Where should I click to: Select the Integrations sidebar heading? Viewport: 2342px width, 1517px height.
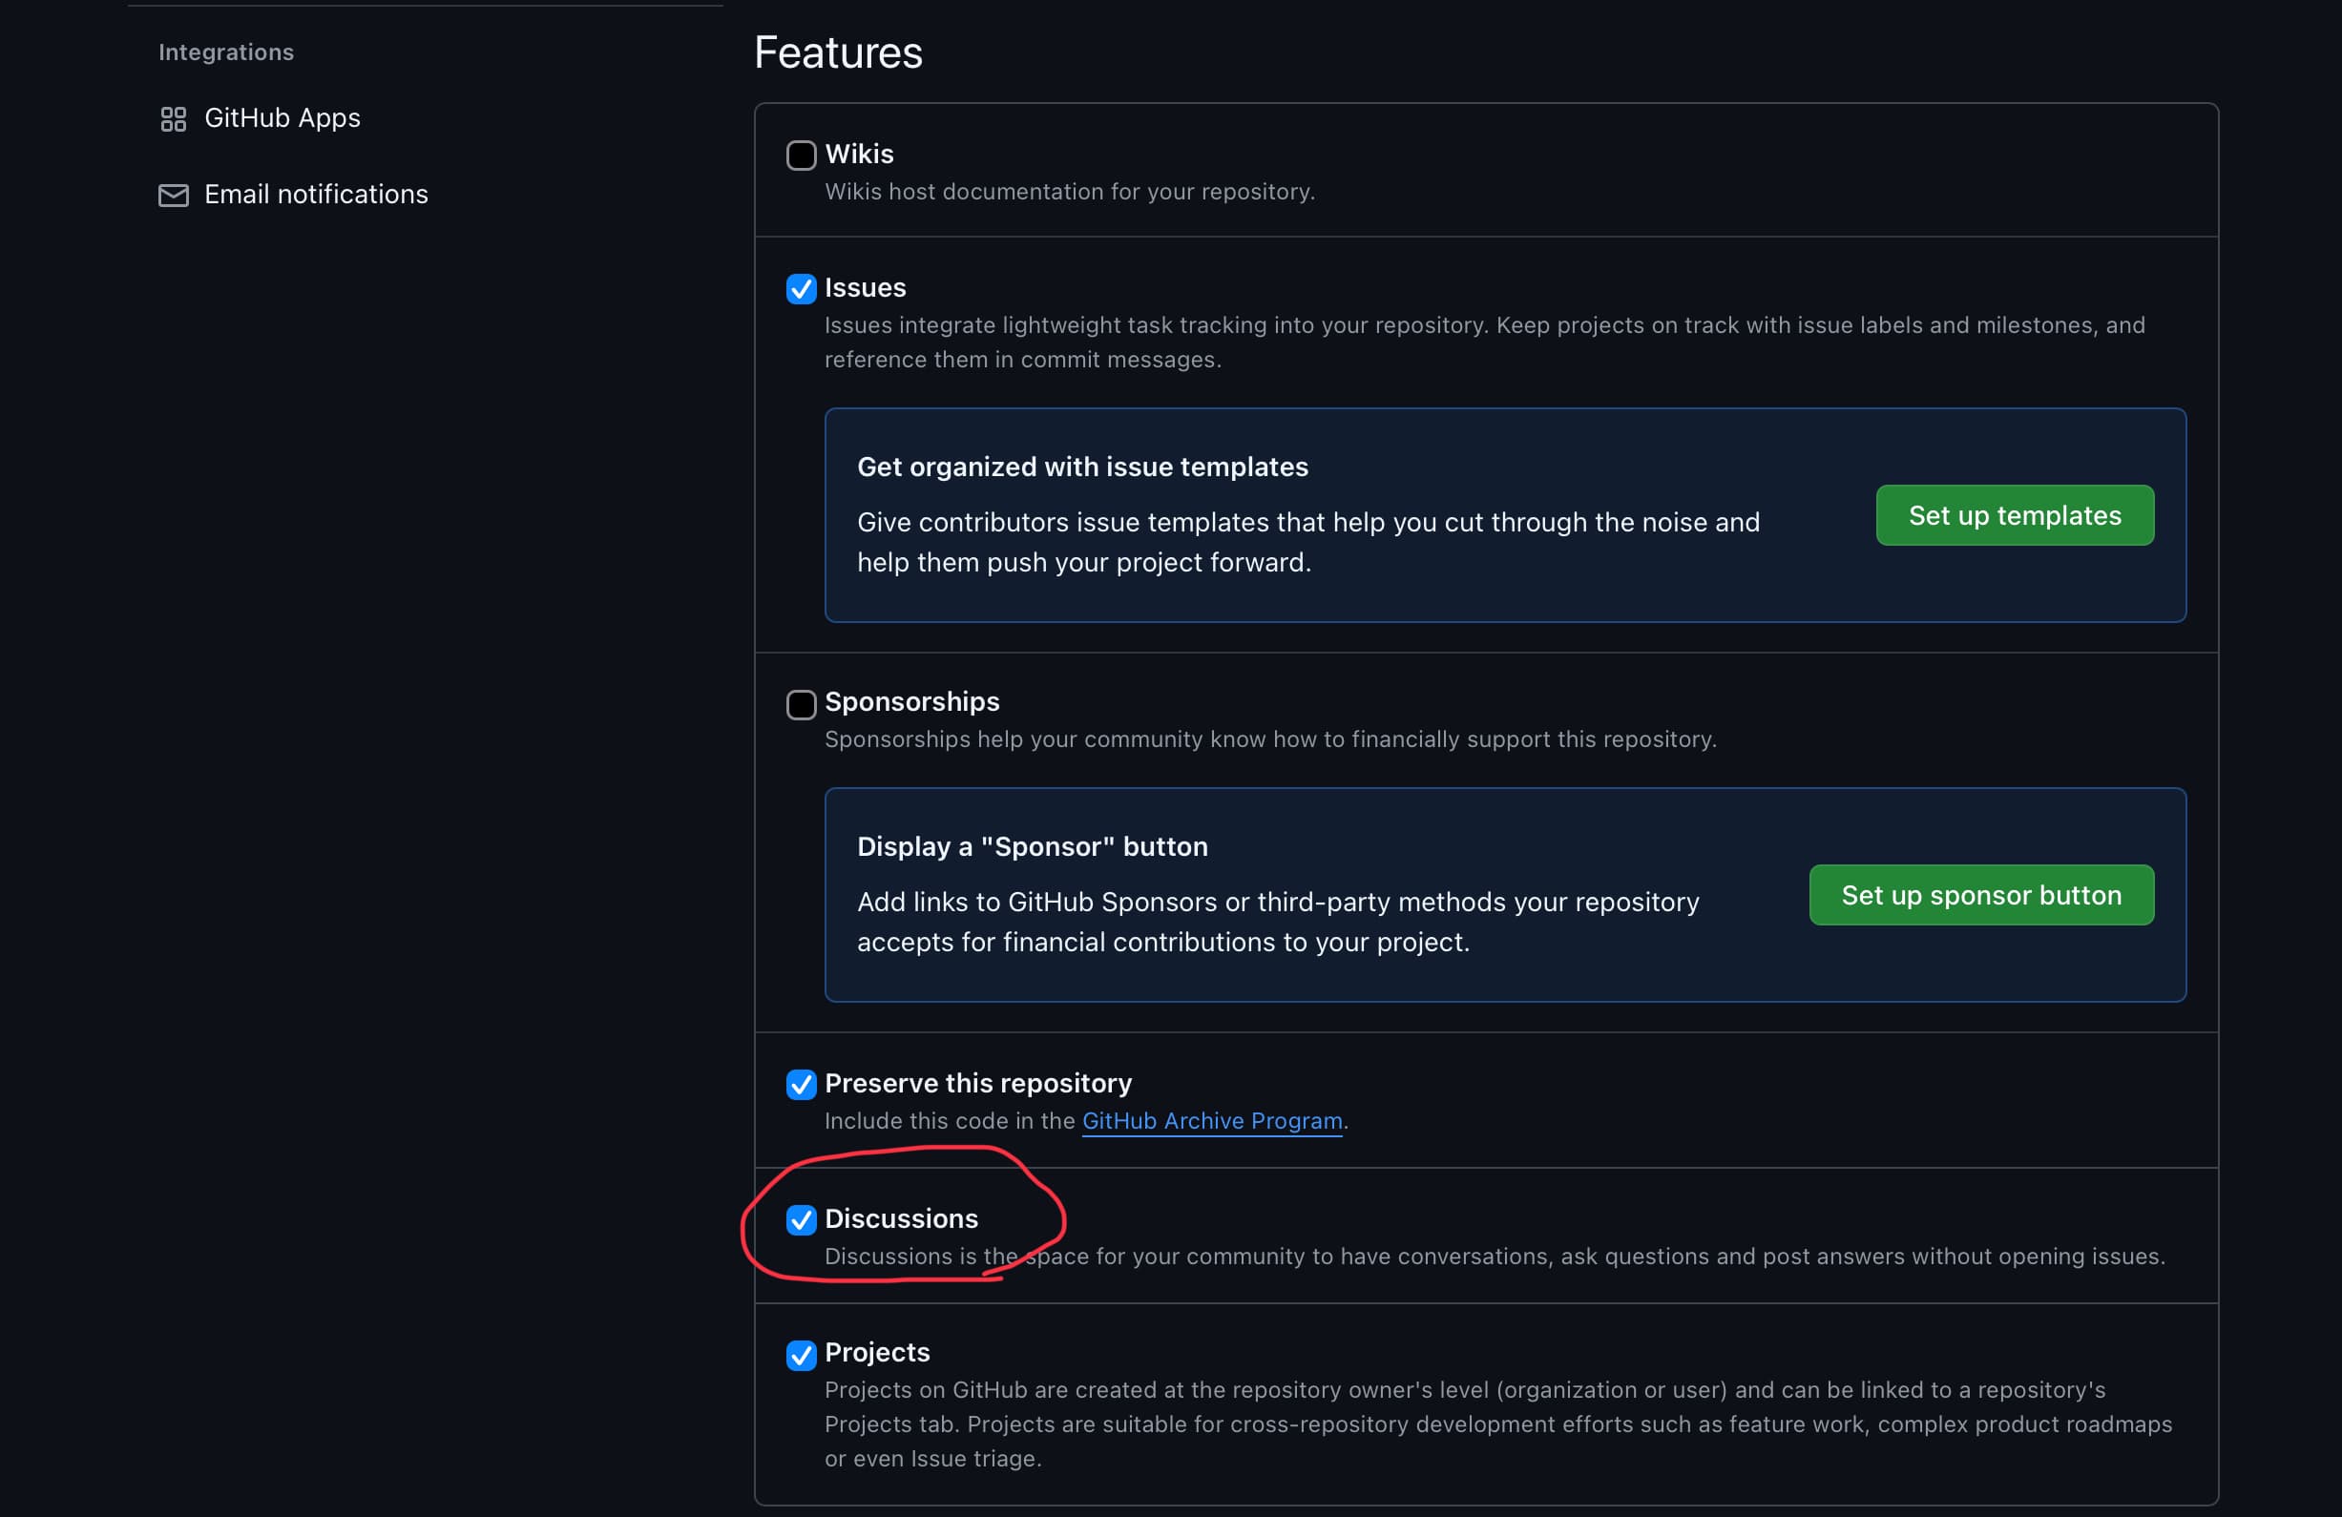pos(225,52)
